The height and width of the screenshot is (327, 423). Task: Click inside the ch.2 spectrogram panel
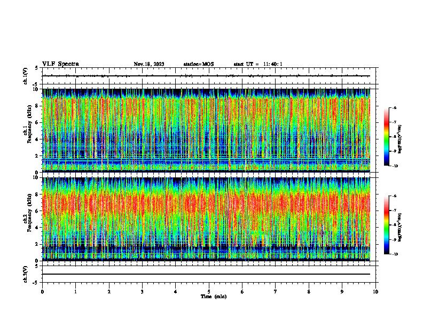(x=206, y=219)
